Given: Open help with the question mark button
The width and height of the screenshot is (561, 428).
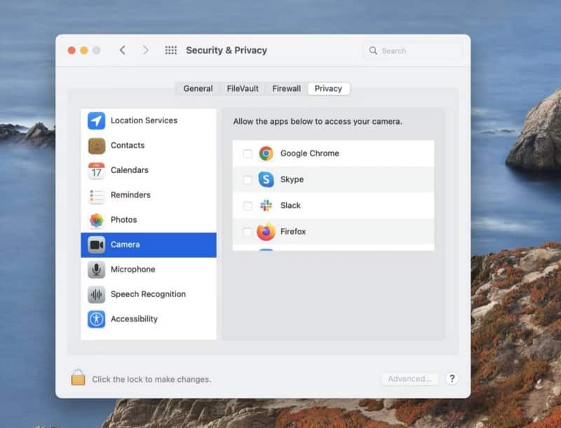Looking at the screenshot, I should coord(452,378).
